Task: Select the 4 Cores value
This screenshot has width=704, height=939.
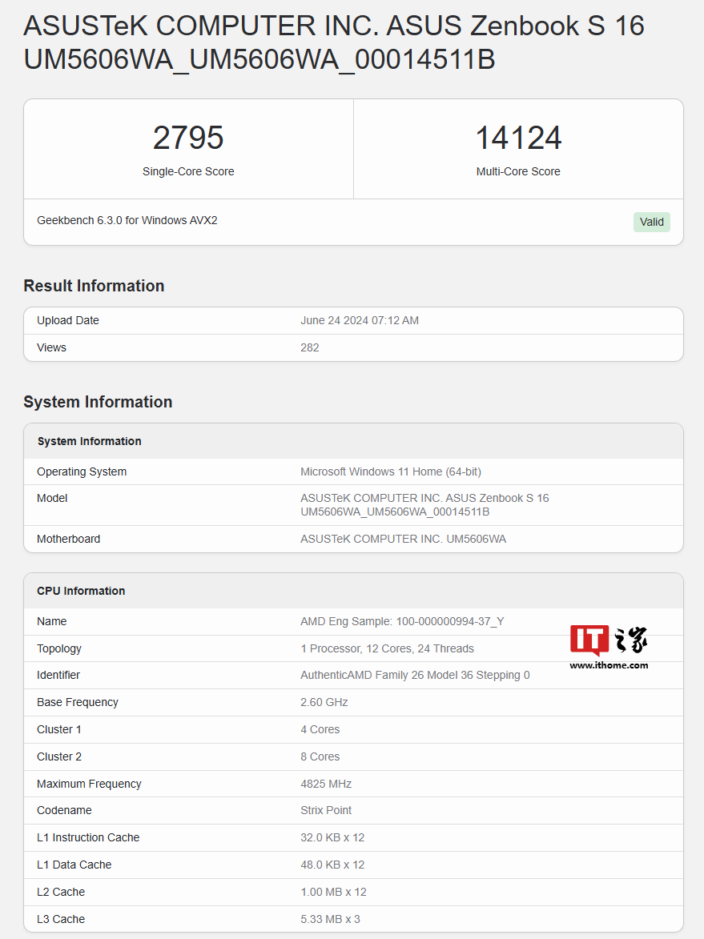Action: click(320, 729)
